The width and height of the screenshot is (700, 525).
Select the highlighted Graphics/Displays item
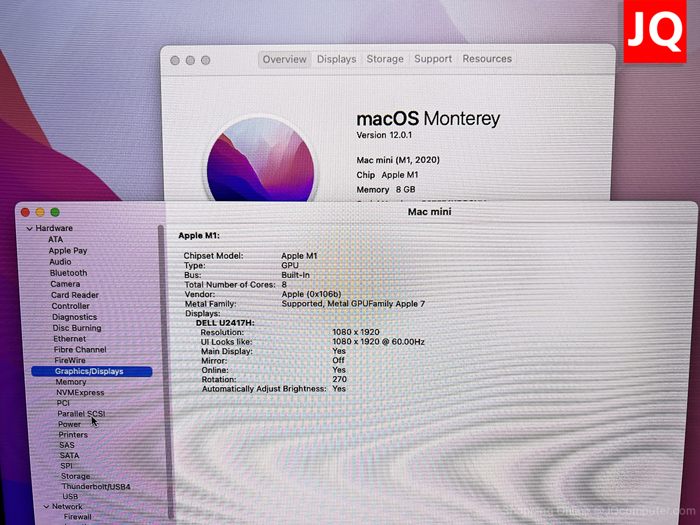coord(92,372)
